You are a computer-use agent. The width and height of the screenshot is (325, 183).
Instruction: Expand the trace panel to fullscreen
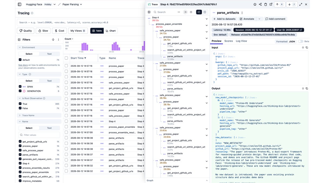coord(301,4)
